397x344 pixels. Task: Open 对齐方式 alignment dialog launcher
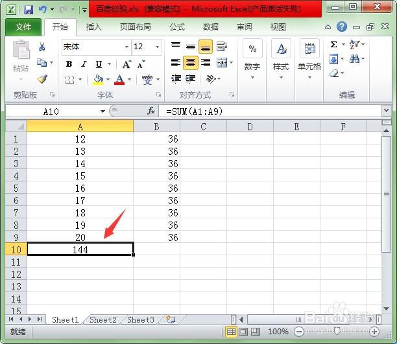point(232,95)
